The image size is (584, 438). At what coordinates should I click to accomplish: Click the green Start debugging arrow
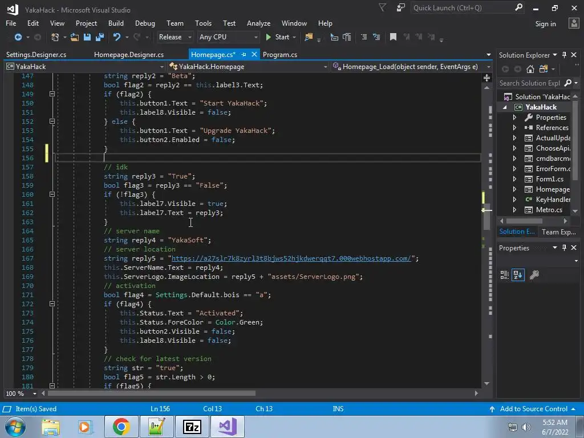[x=268, y=37]
